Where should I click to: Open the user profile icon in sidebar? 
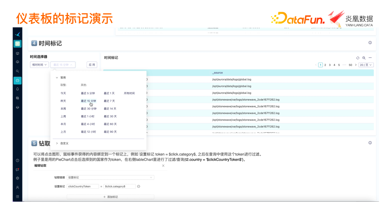pos(18,187)
